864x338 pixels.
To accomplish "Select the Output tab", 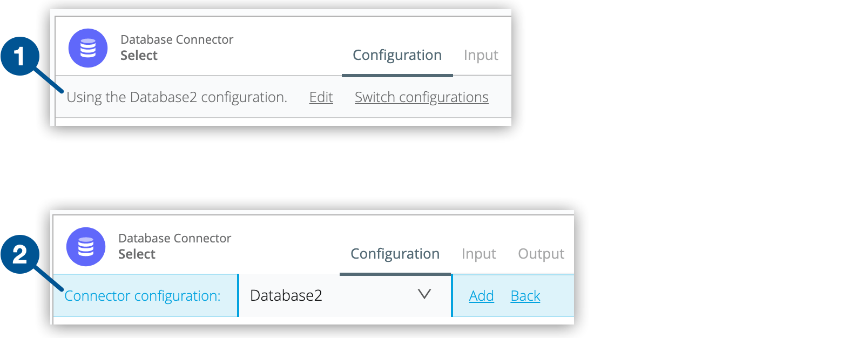I will [541, 253].
